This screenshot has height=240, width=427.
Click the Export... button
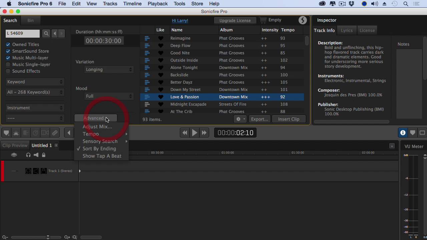(259, 119)
